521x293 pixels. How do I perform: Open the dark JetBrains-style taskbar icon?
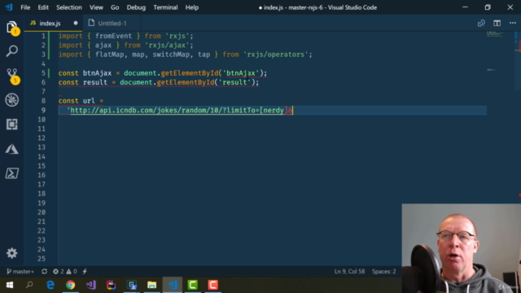click(112, 285)
